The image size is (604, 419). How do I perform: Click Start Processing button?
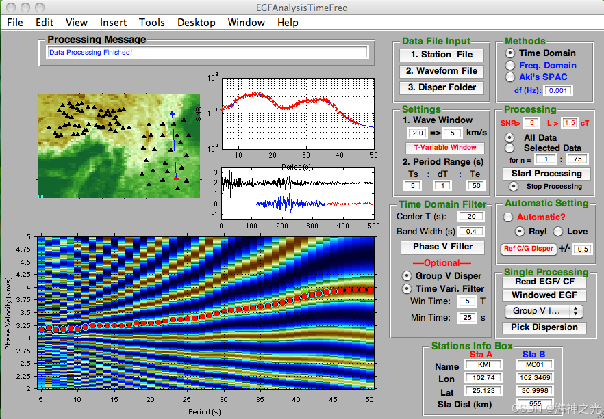pos(546,174)
